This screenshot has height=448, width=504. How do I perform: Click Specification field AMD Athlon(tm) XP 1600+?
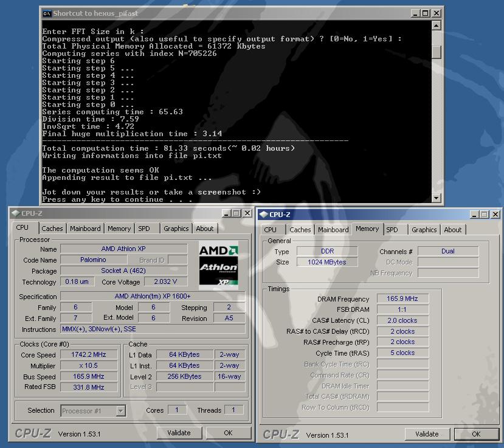(153, 296)
